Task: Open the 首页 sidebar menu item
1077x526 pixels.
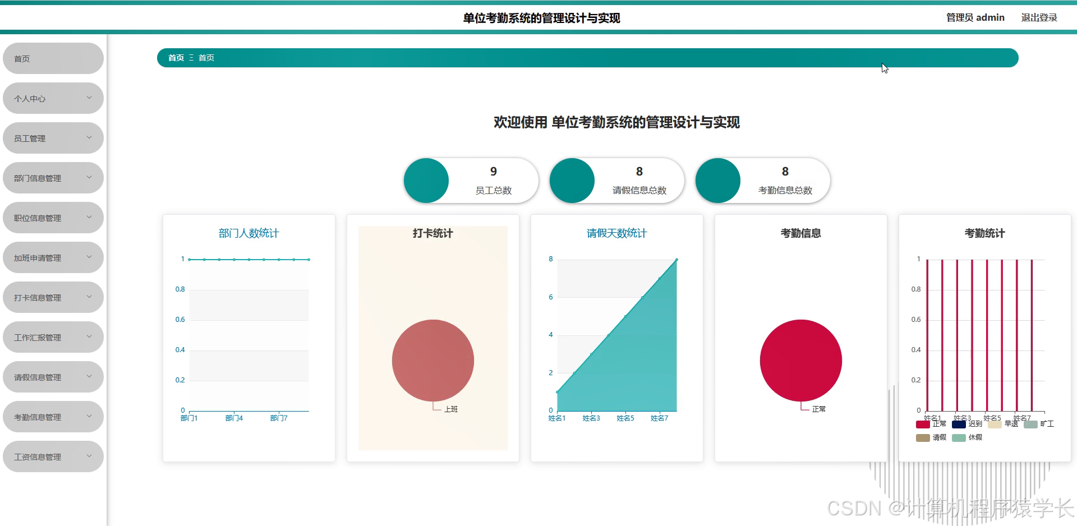Action: 53,58
